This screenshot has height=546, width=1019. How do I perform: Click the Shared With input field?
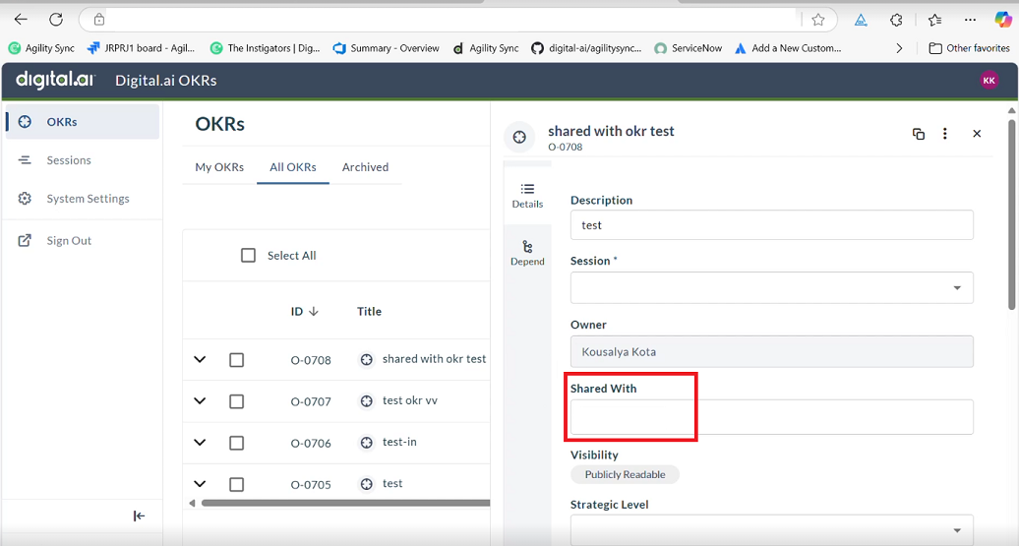click(x=771, y=417)
